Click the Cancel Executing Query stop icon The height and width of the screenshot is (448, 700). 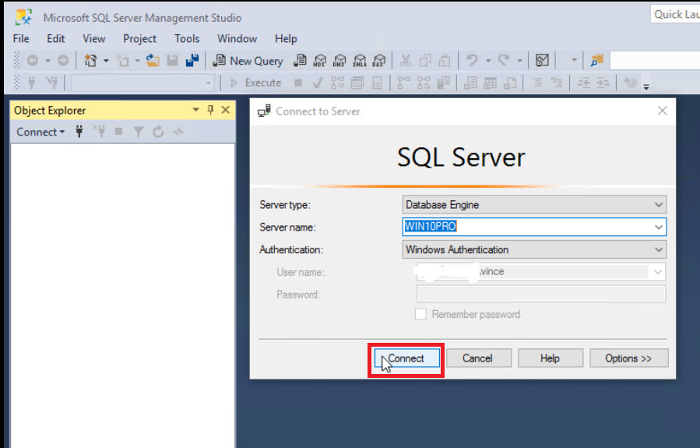coord(298,83)
